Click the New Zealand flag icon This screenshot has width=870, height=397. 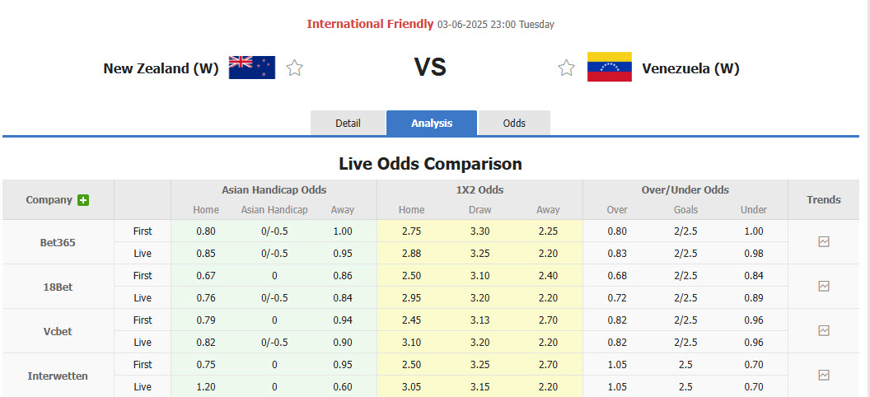click(x=252, y=68)
